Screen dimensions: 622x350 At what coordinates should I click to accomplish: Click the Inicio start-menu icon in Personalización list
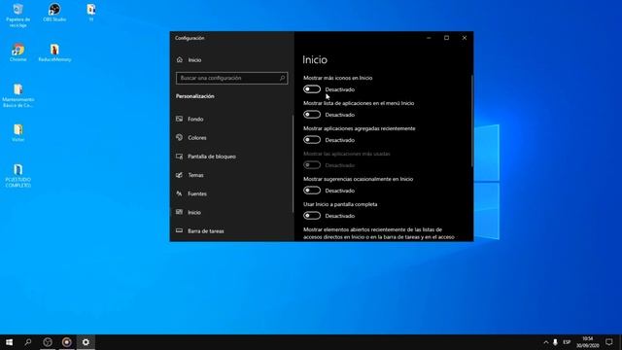pos(179,212)
